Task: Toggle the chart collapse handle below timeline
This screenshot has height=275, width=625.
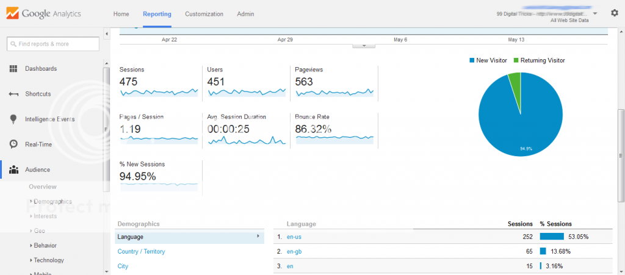Action: (364, 46)
